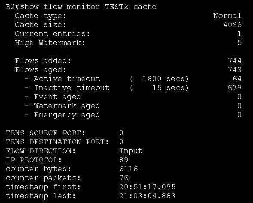This screenshot has width=253, height=203.
Task: Click the Flows aged count 743
Action: (x=235, y=70)
